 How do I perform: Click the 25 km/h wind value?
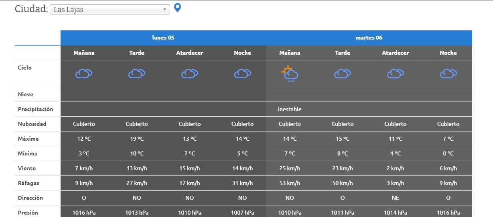[x=290, y=168]
